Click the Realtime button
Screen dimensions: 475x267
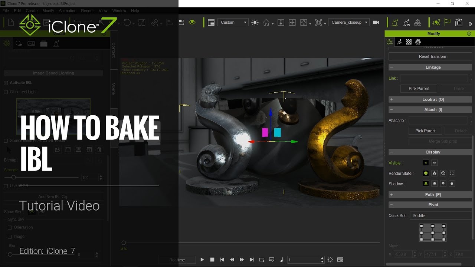[x=177, y=260]
